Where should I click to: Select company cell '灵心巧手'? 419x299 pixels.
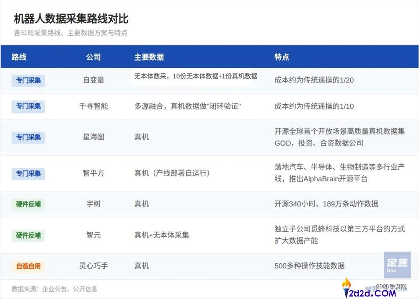coord(93,266)
